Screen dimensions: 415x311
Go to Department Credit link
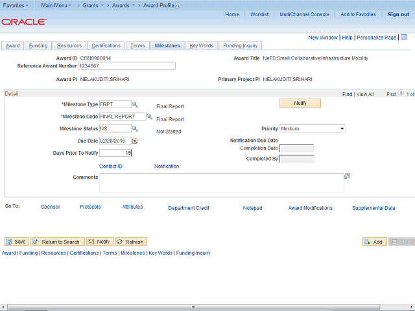pyautogui.click(x=189, y=208)
